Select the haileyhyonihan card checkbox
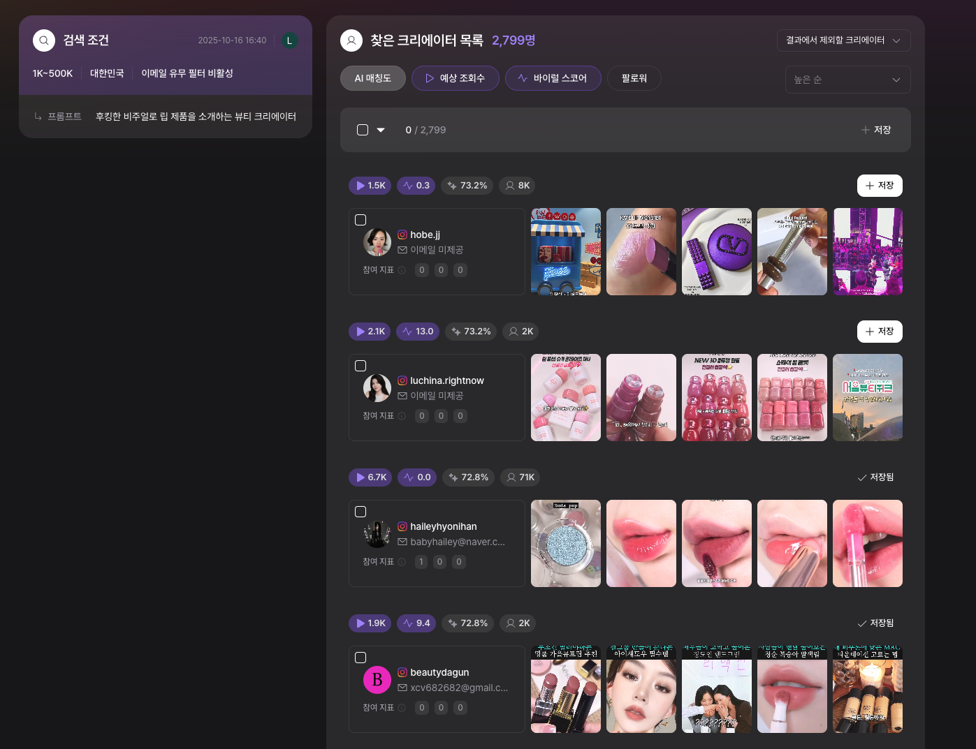The height and width of the screenshot is (749, 976). [360, 512]
